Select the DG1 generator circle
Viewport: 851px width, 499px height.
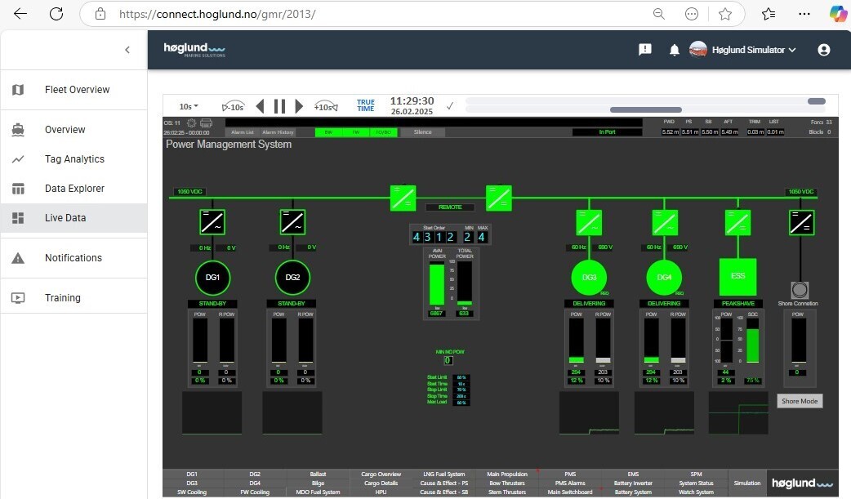click(212, 278)
